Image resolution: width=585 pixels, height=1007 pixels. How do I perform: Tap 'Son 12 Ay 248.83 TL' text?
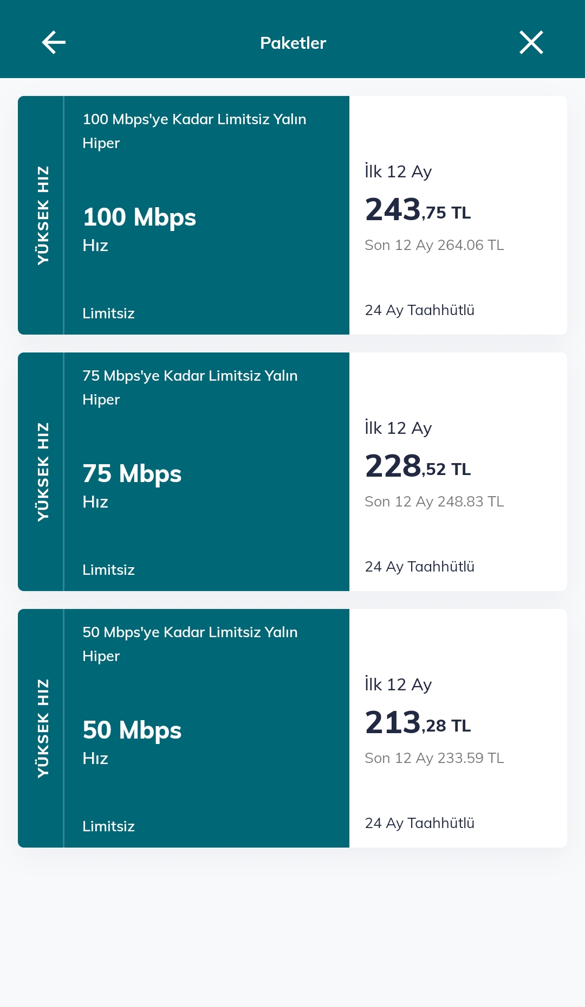434,502
